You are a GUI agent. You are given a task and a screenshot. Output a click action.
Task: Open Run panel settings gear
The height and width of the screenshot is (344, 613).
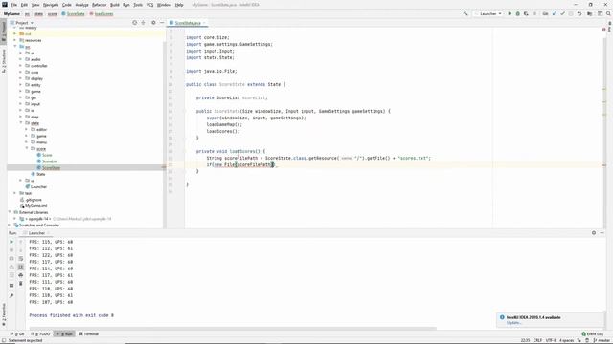coord(594,233)
